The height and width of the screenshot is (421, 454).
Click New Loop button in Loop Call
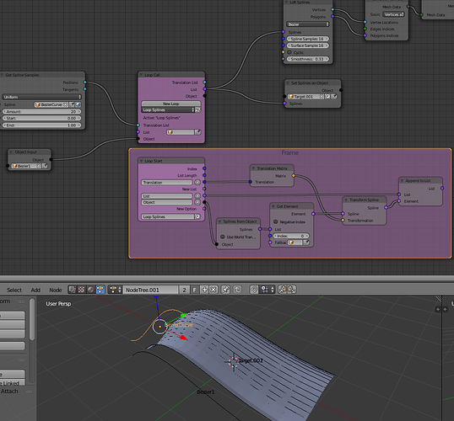click(x=170, y=104)
